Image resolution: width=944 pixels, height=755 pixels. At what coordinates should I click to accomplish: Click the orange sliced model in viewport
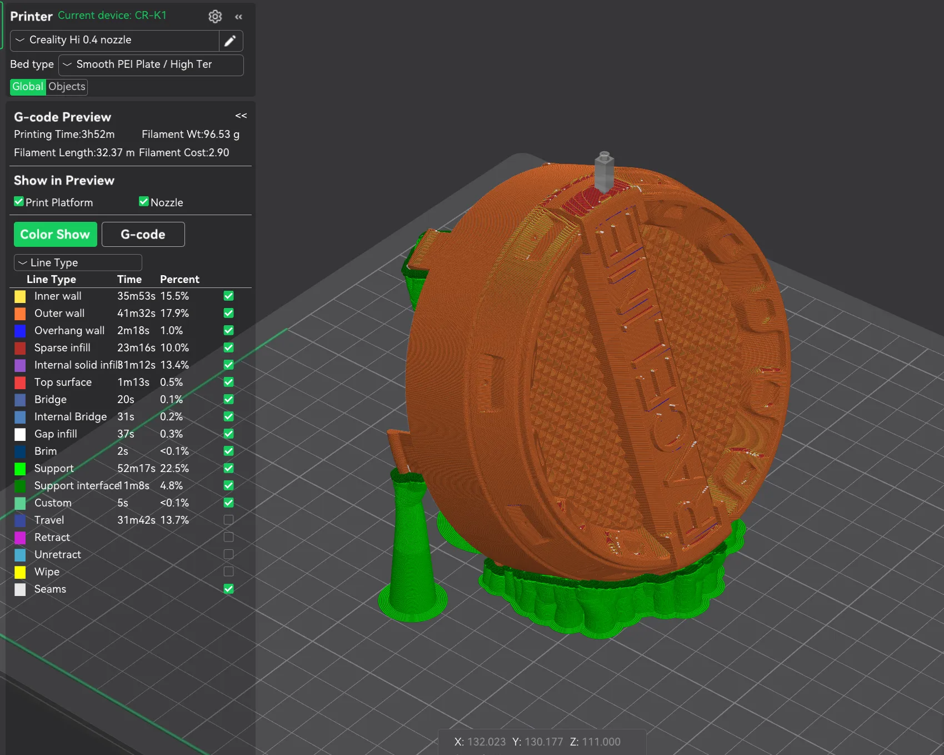click(597, 372)
